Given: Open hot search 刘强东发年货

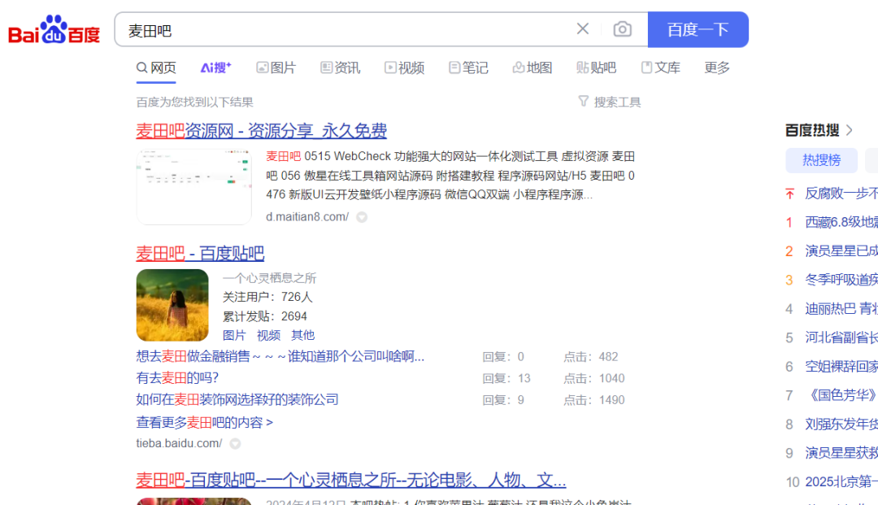Looking at the screenshot, I should click(841, 424).
